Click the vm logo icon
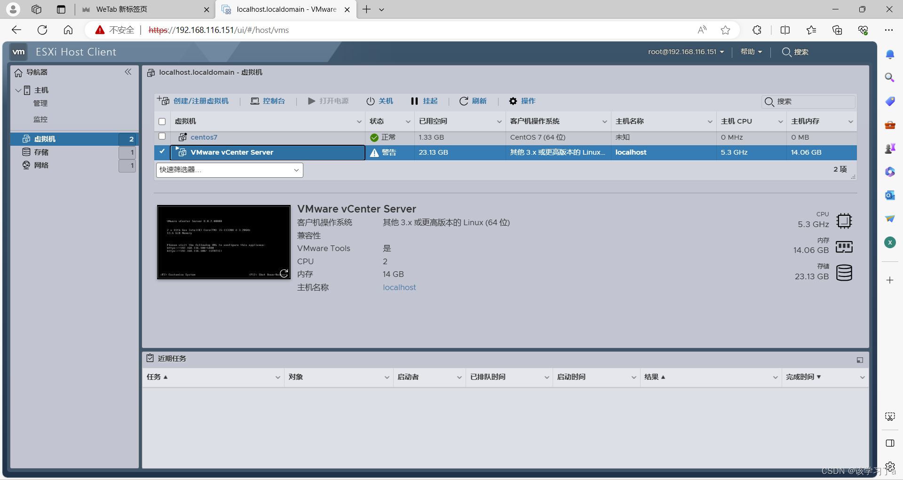The height and width of the screenshot is (480, 903). pos(19,52)
